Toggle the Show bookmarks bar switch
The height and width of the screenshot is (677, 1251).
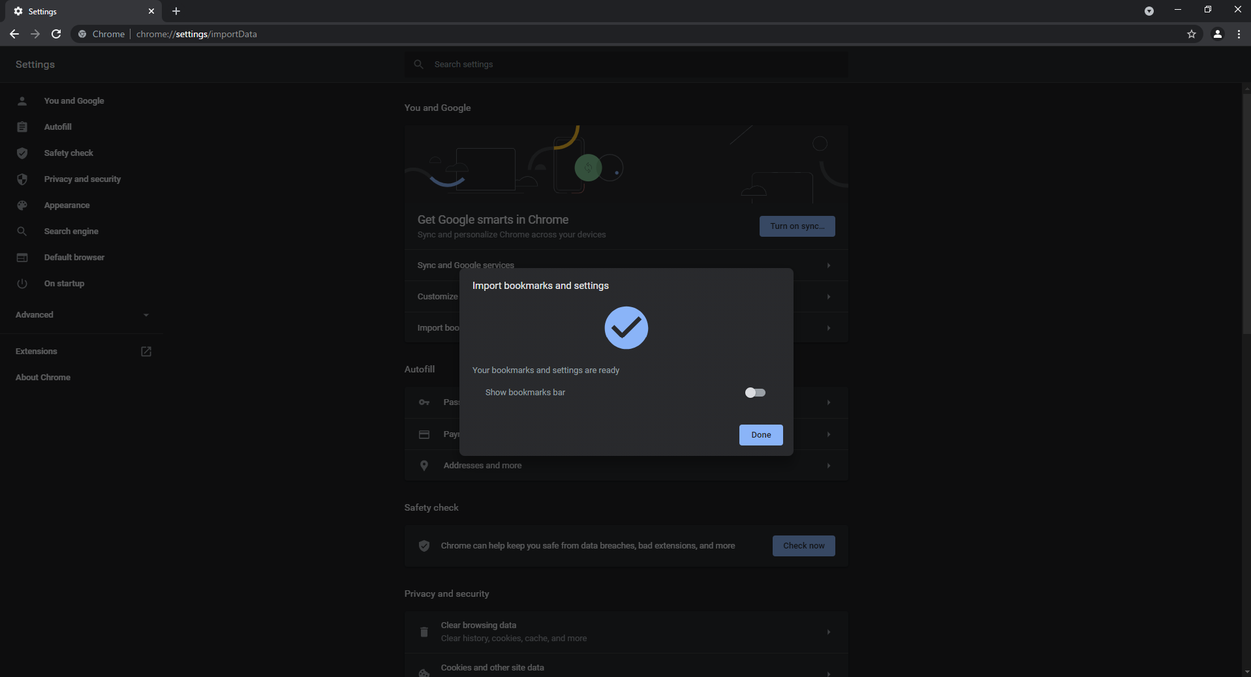coord(755,393)
